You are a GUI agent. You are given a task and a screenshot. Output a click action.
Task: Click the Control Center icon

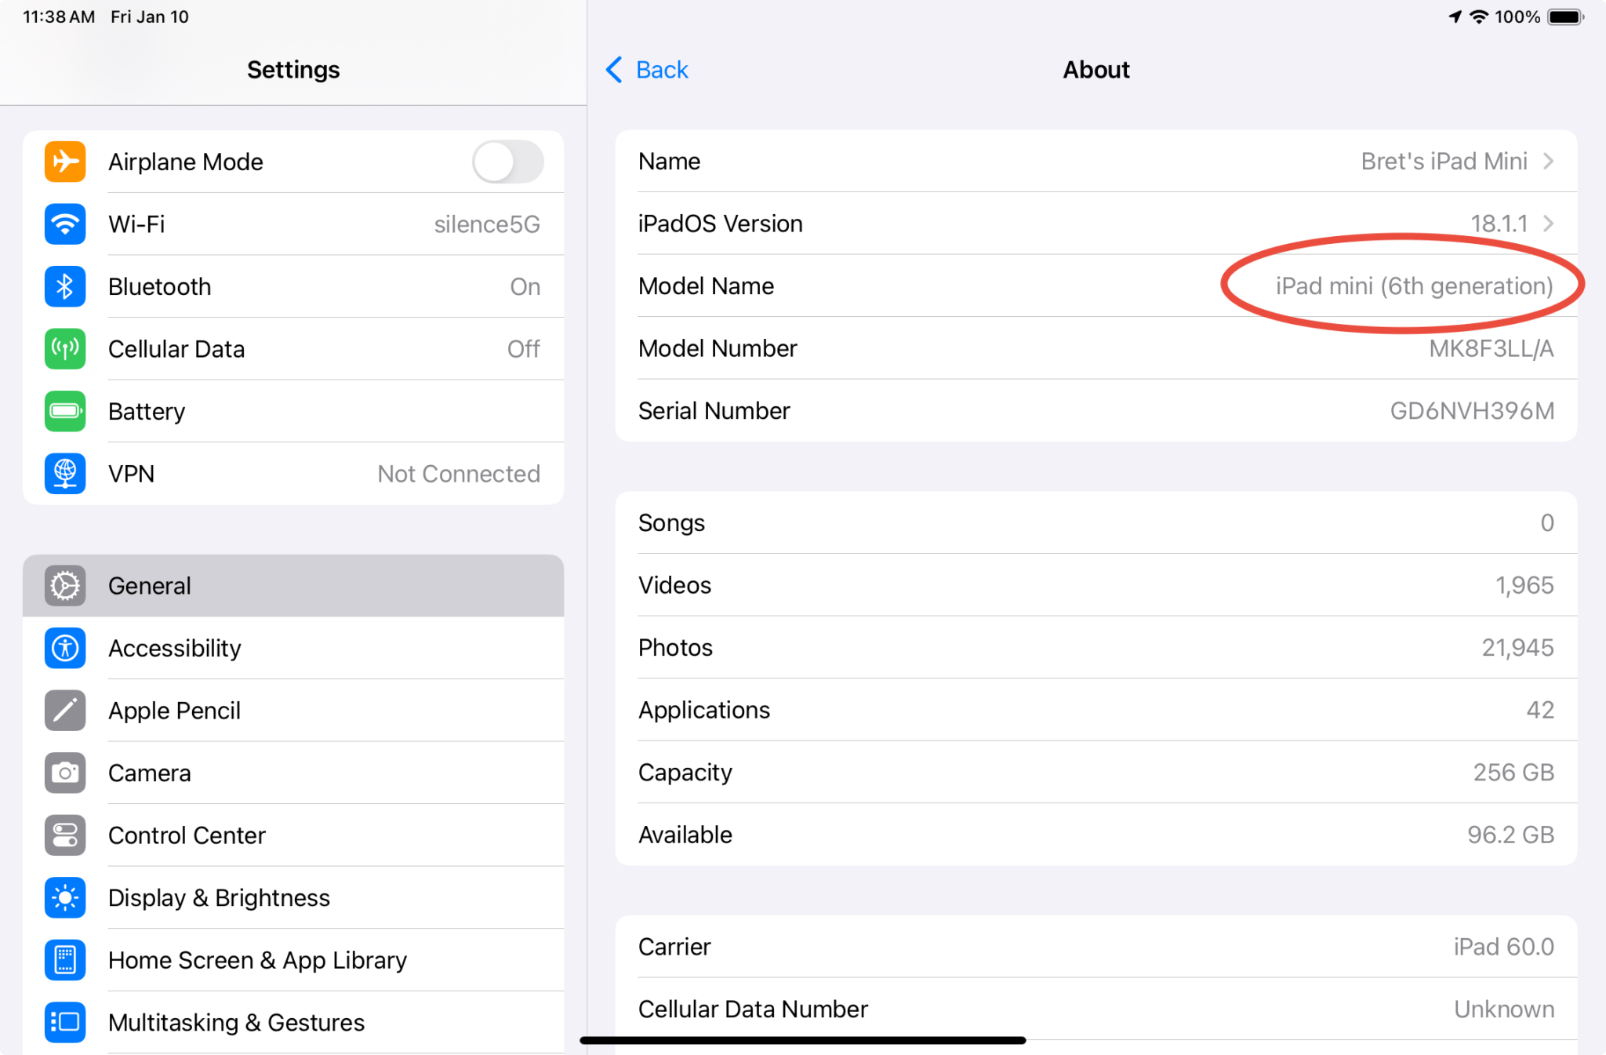click(x=65, y=835)
